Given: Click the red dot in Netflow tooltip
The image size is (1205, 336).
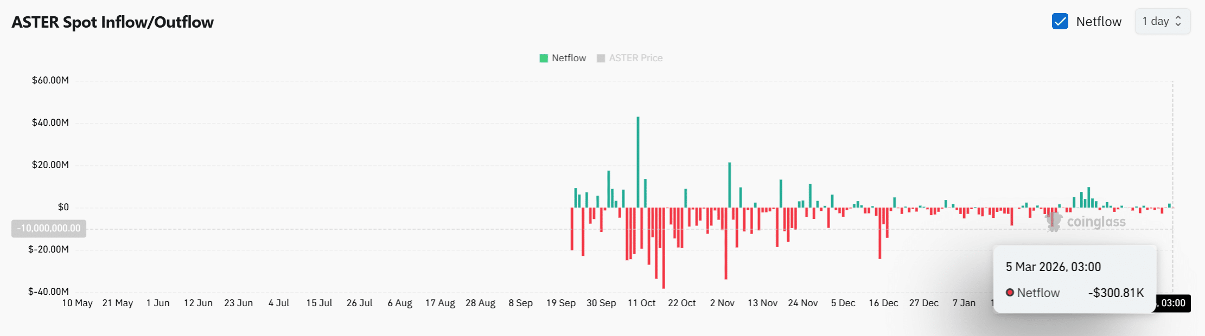Looking at the screenshot, I should (x=1010, y=293).
